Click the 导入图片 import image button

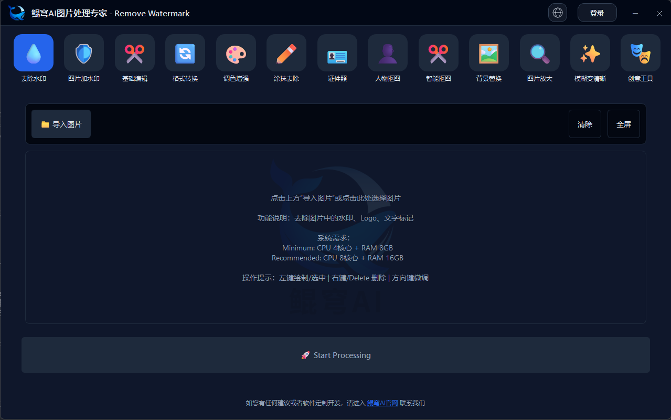[61, 124]
